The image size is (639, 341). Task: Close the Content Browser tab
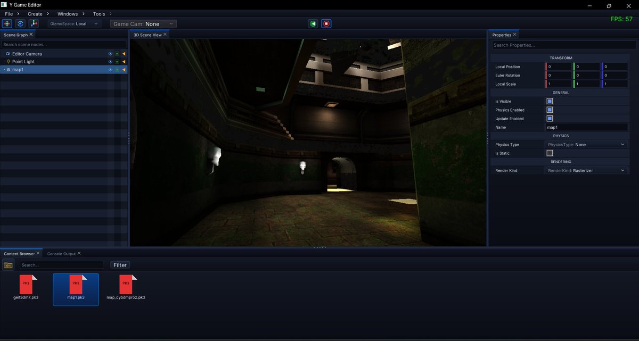(x=38, y=253)
